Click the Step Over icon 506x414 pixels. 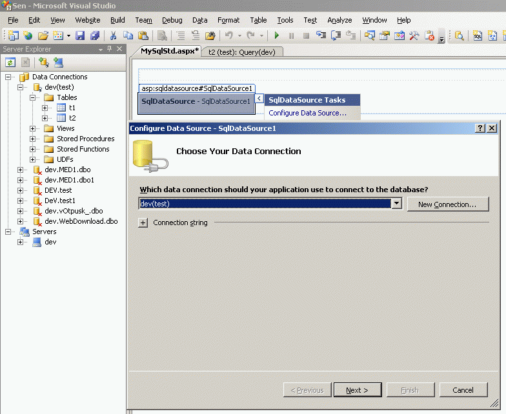coord(336,35)
